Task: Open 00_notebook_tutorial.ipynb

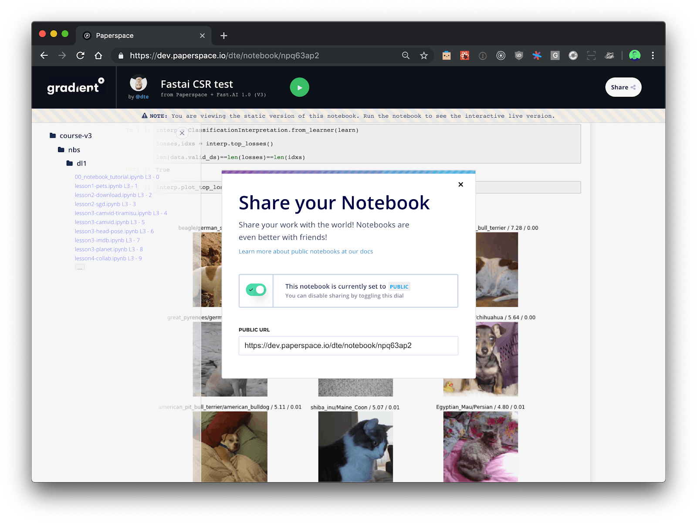Action: pos(117,177)
